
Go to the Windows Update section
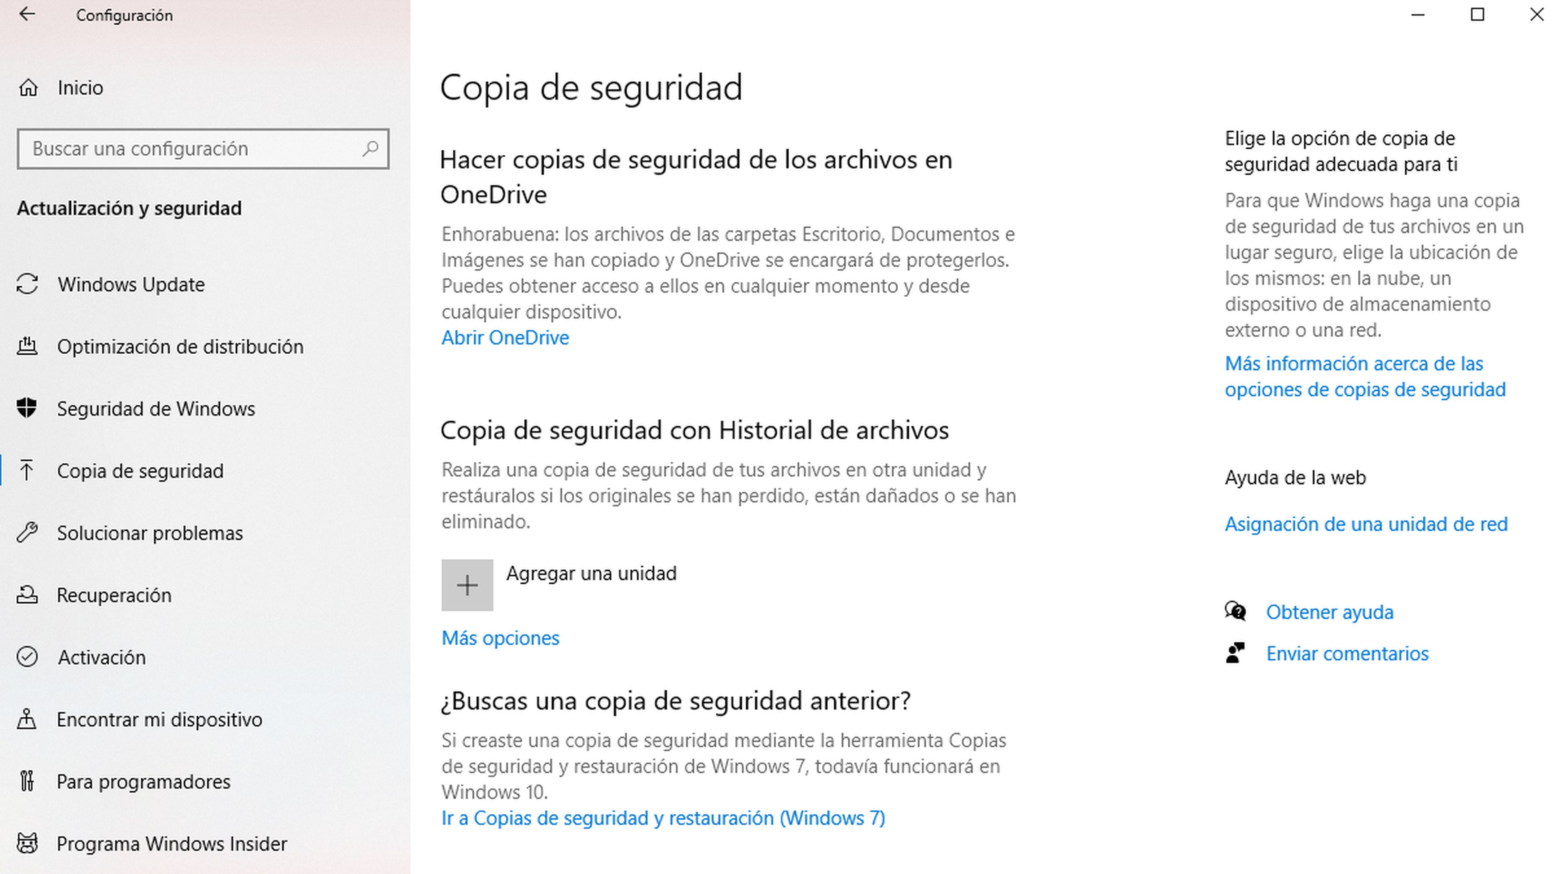tap(131, 284)
